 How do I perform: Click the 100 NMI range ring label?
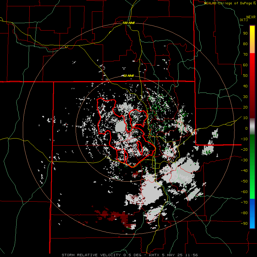(x=128, y=23)
